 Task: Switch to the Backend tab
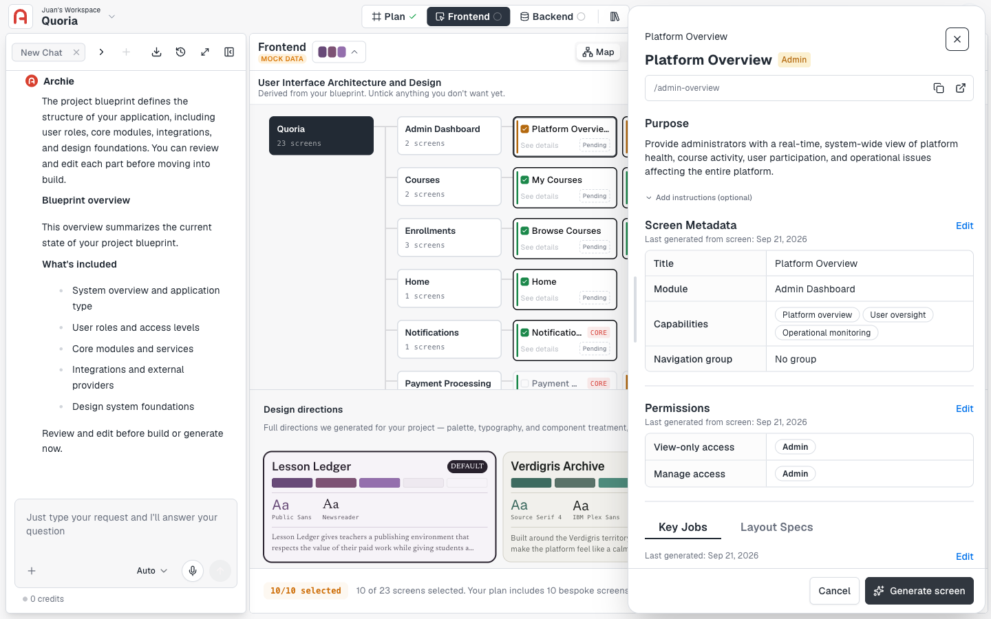click(x=553, y=17)
